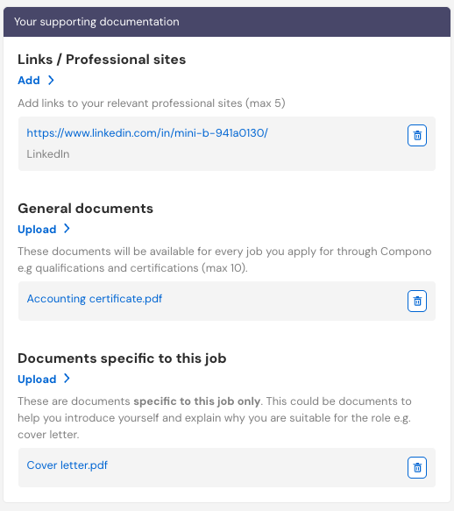Upload a document specific to this job

(x=37, y=380)
